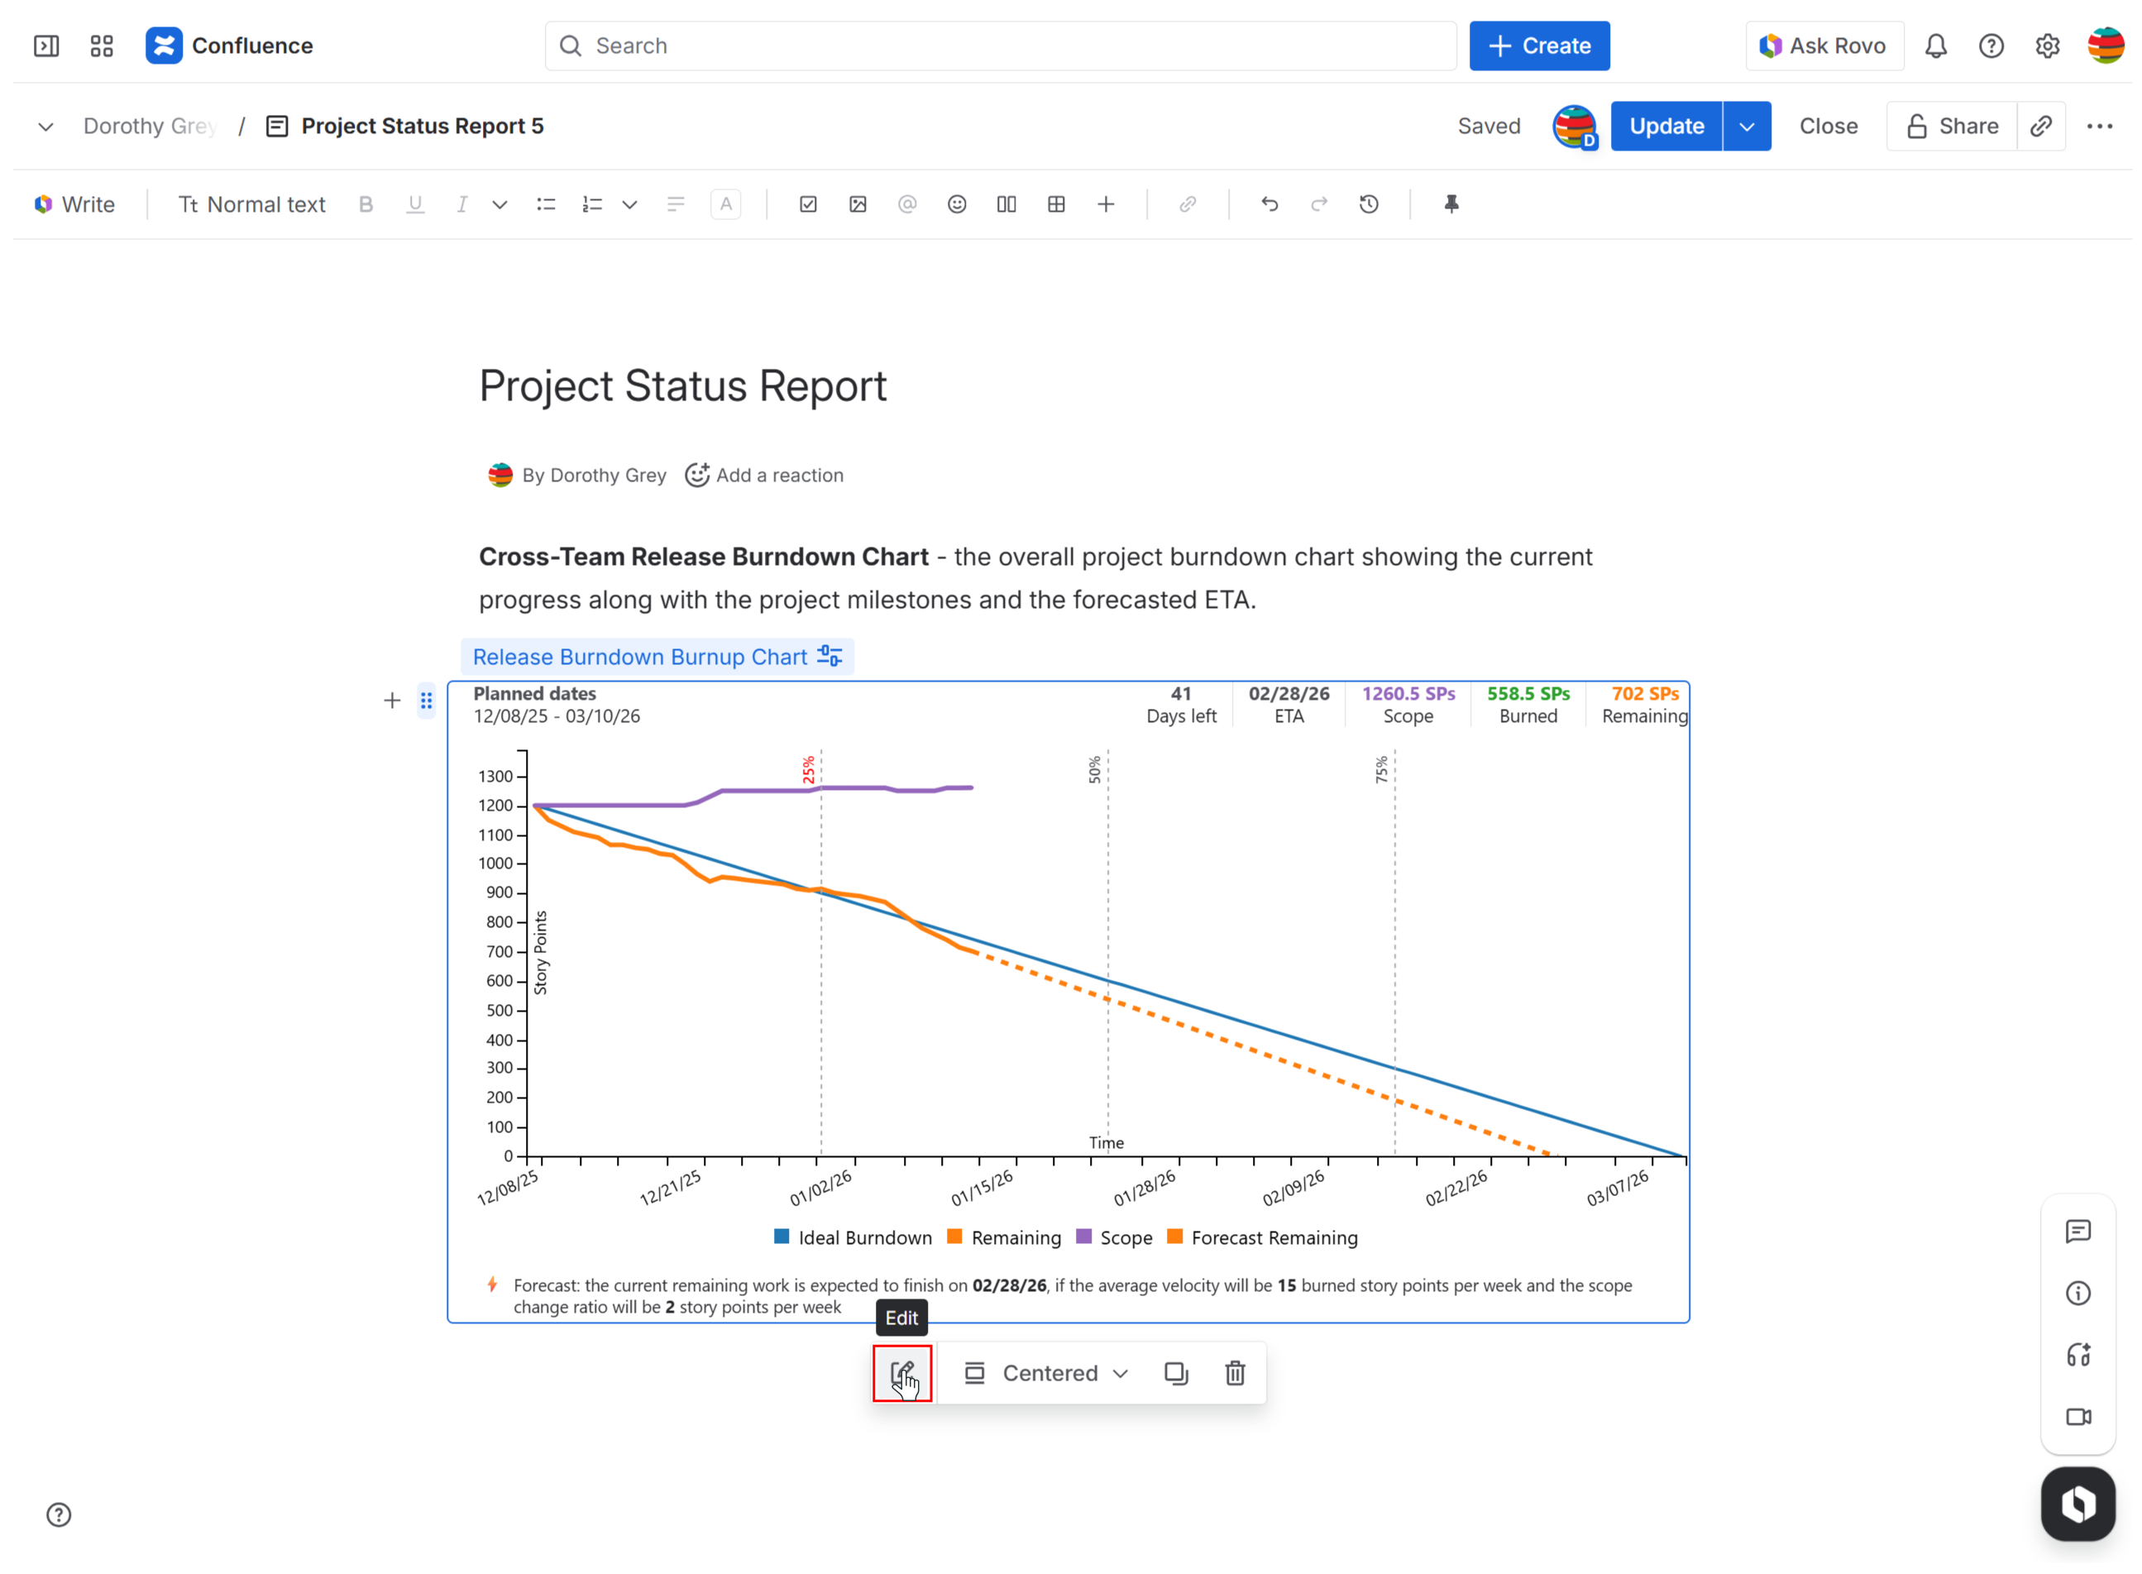Click the Edit pencil icon on the macro toolbar
This screenshot has height=1574, width=2142.
[x=901, y=1373]
